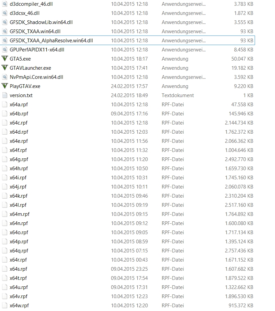
Task: Click the GTAVLauncher.exe V icon
Action: tap(4, 68)
